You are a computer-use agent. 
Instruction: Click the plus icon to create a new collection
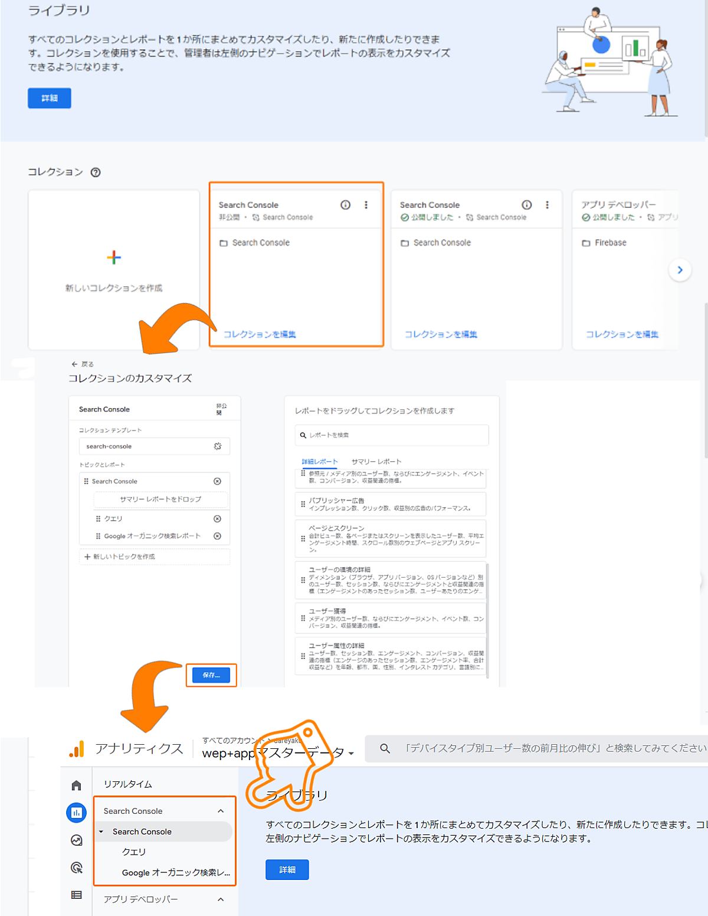[x=114, y=257]
